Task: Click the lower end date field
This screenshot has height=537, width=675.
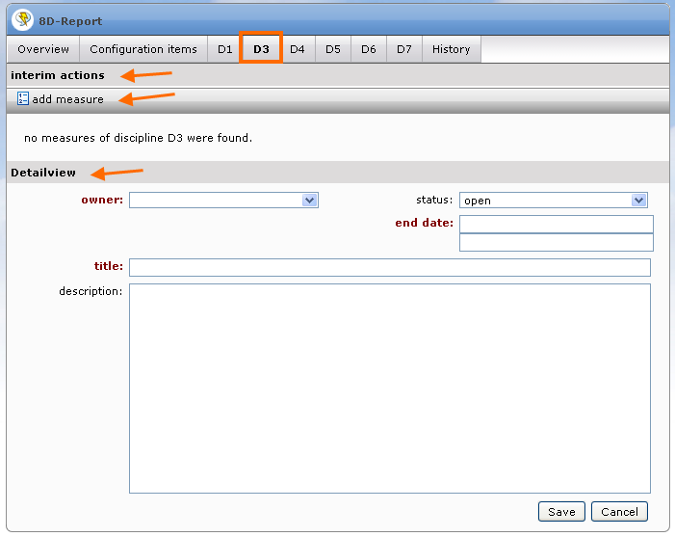Action: tap(556, 243)
